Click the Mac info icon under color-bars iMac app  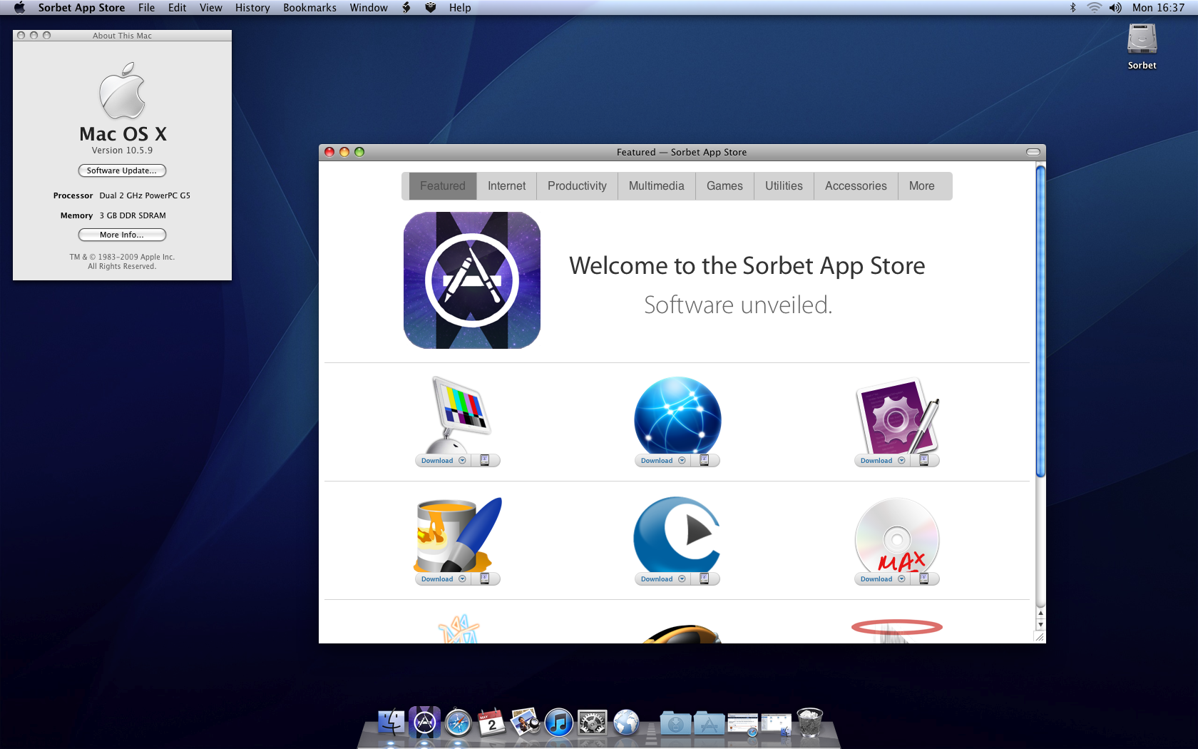point(485,460)
